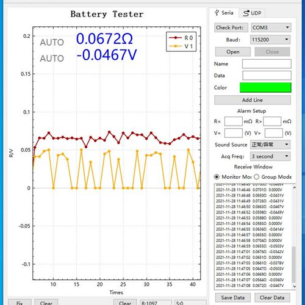Click the -0.0467V voltage readout

(107, 55)
